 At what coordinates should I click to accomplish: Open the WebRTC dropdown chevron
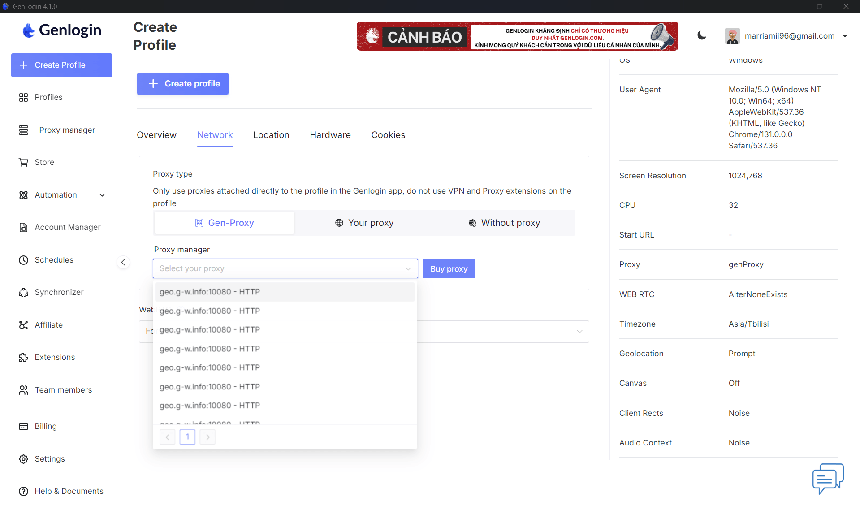point(579,332)
